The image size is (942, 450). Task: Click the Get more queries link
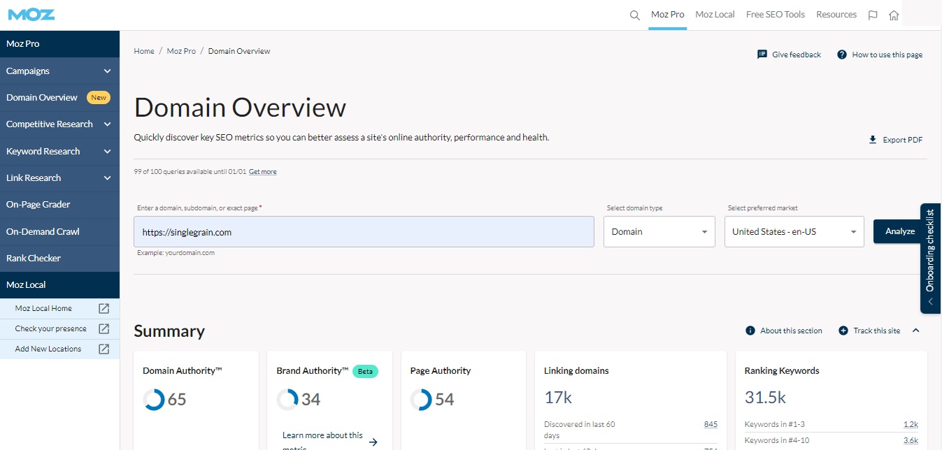pos(262,172)
